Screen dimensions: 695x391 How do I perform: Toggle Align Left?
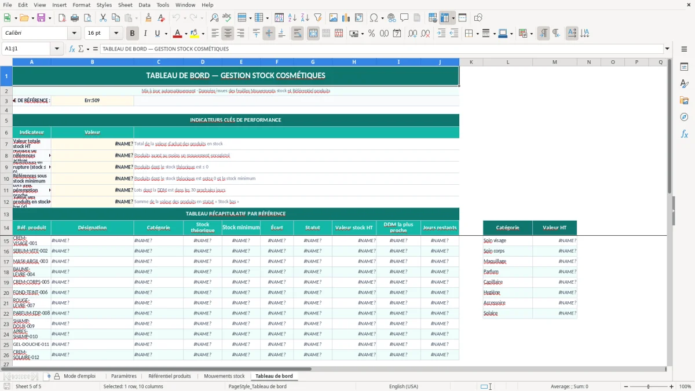click(x=215, y=34)
